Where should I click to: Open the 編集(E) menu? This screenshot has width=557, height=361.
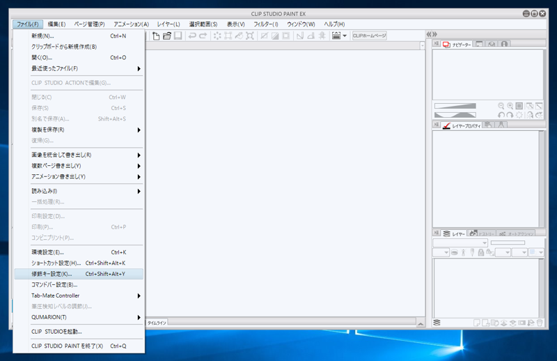click(x=56, y=24)
